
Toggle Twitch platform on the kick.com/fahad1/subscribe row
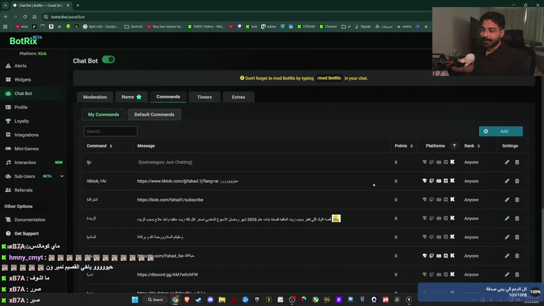(x=431, y=199)
